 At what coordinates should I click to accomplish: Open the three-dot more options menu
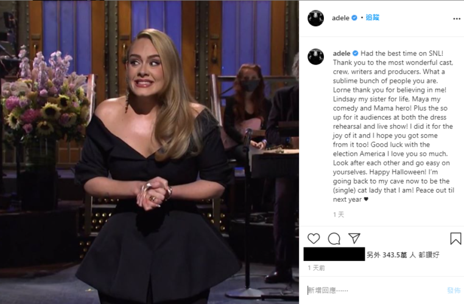(457, 19)
